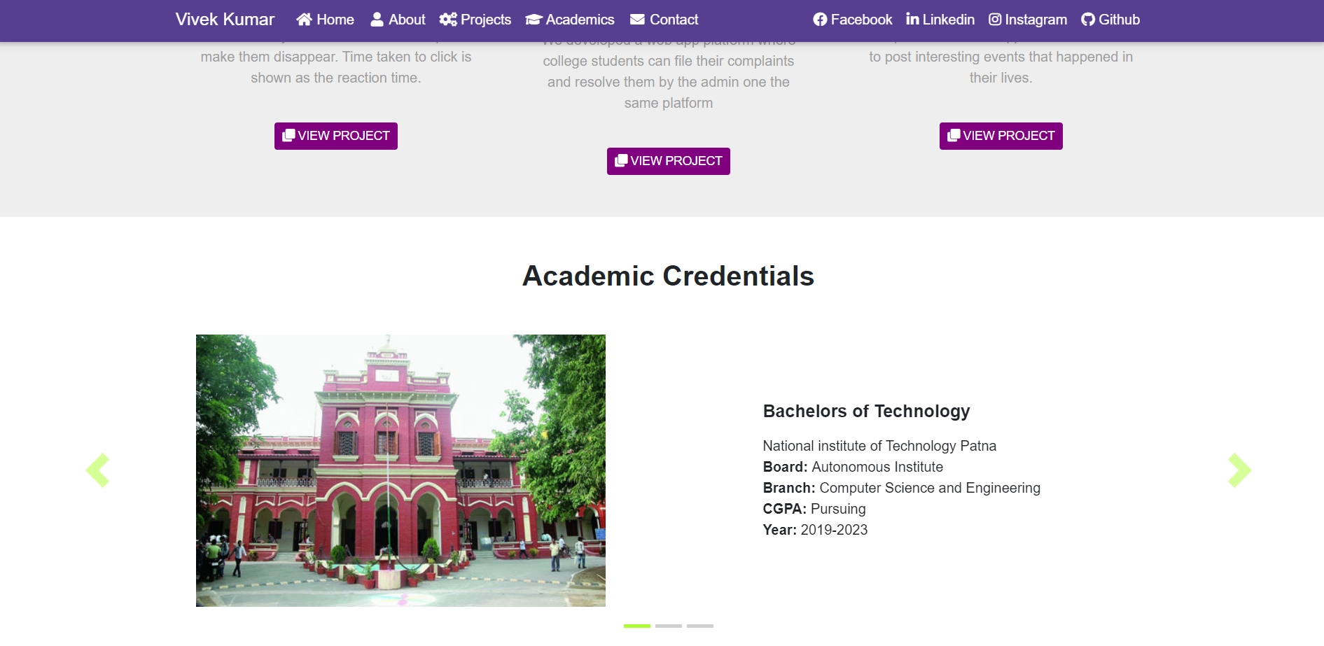Image resolution: width=1324 pixels, height=646 pixels.
Task: Click the Bachelors of Technology title
Action: click(x=866, y=411)
